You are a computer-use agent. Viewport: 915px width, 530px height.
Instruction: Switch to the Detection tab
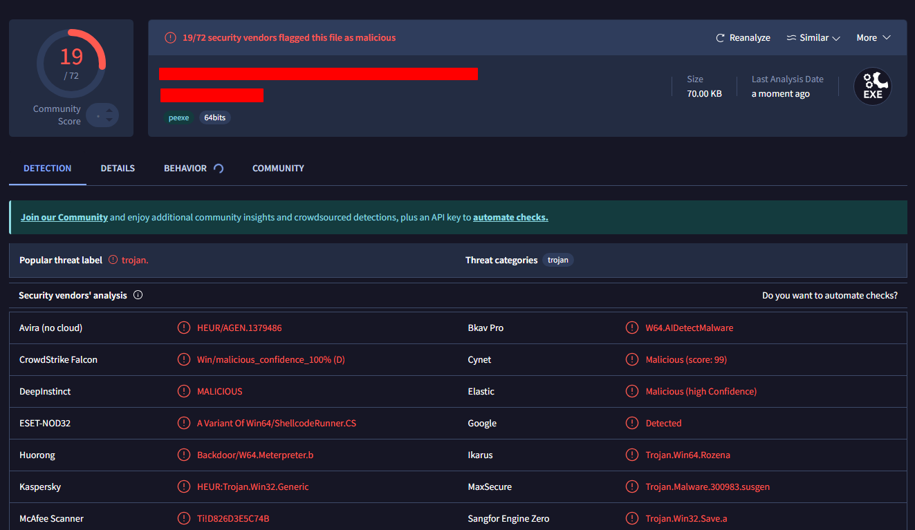click(48, 168)
